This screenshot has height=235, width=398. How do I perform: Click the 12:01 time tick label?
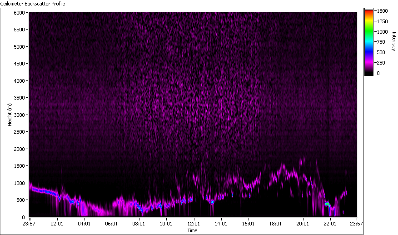[194, 224]
